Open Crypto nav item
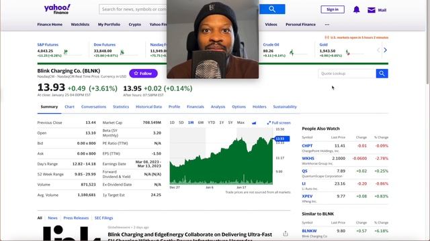 click(134, 24)
